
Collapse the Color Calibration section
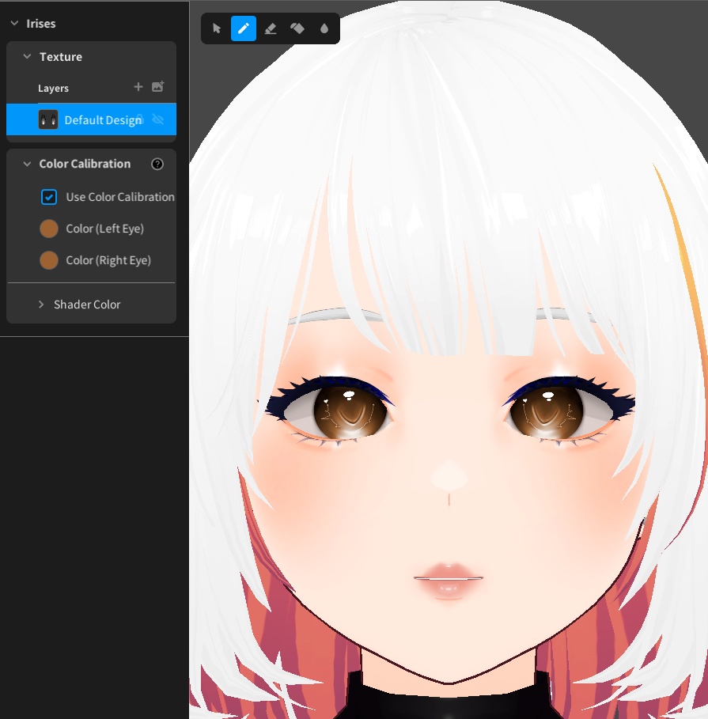27,164
